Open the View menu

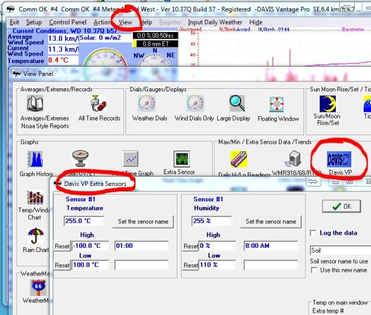pyautogui.click(x=126, y=22)
